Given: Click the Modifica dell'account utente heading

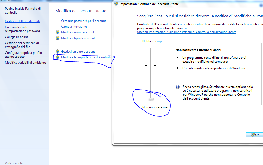Looking at the screenshot, I should coord(81,11).
